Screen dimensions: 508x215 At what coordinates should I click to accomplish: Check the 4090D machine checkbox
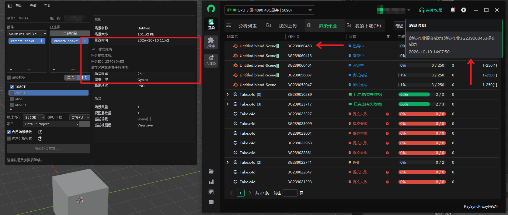click(12, 105)
